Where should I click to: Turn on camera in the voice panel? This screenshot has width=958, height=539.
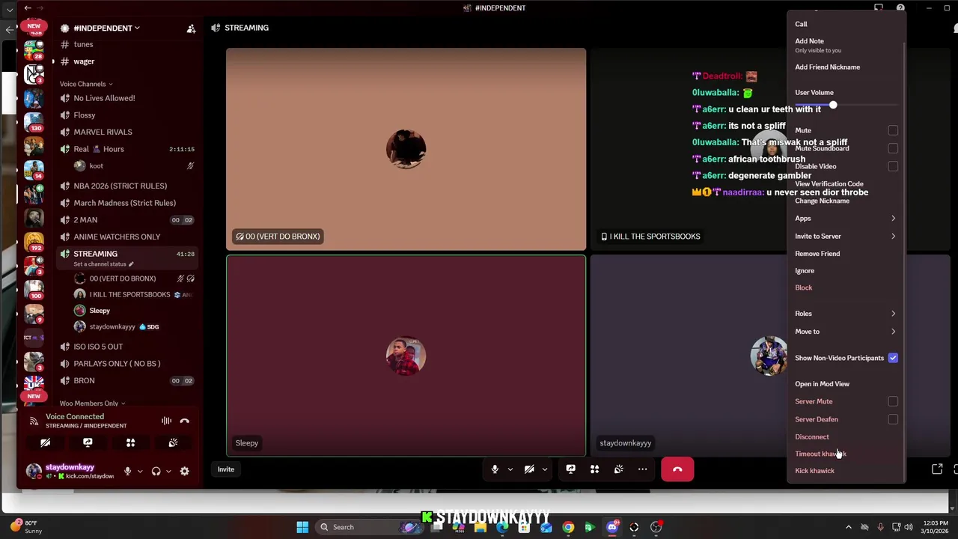coord(45,442)
